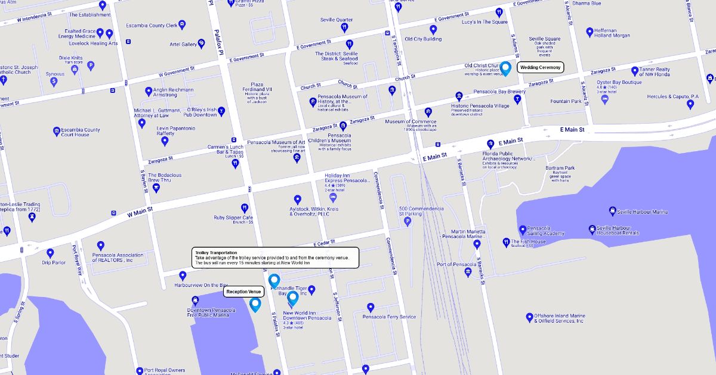
Task: Click the New World Inn Downtown Pensacola label
Action: [307, 315]
